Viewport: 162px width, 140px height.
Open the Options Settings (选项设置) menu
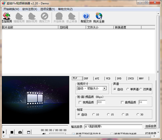47,9
